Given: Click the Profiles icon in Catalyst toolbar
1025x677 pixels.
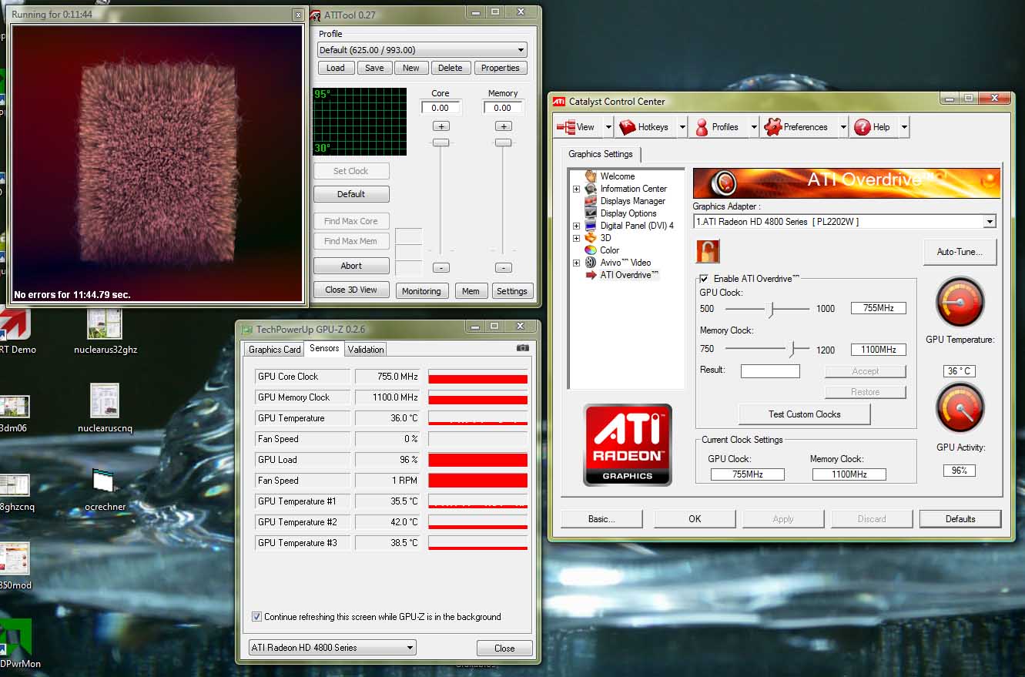Looking at the screenshot, I should (x=702, y=127).
